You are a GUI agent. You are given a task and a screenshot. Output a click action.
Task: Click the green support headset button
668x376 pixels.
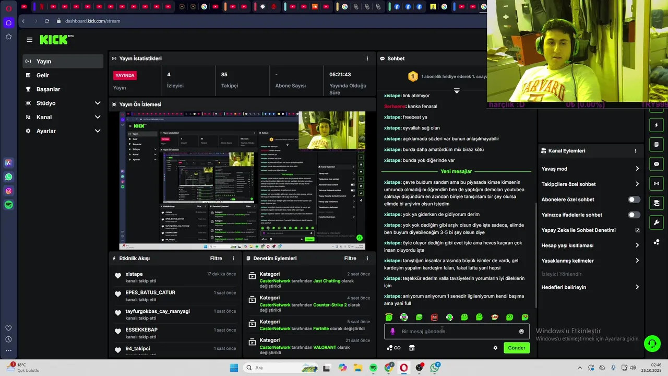(x=652, y=343)
